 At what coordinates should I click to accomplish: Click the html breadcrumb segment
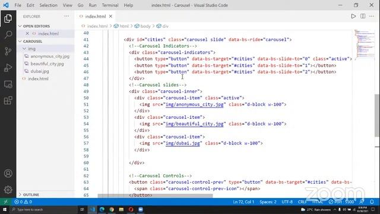coord(124,26)
